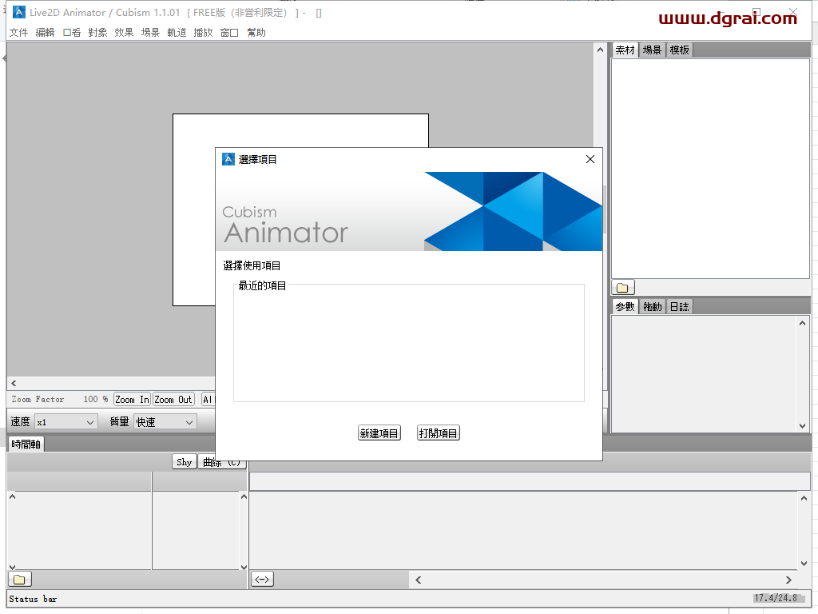Open the 播放 menu
The image size is (818, 614).
[x=203, y=32]
